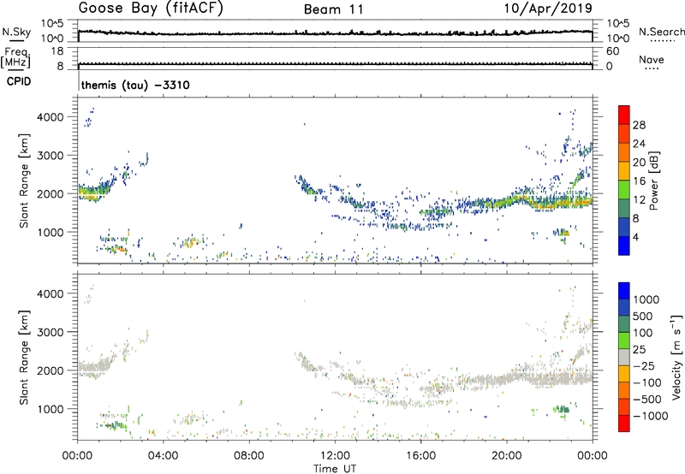Click the '2000' range tick in the velocity panel
Viewport: 685px width, 474px height.
(51, 370)
